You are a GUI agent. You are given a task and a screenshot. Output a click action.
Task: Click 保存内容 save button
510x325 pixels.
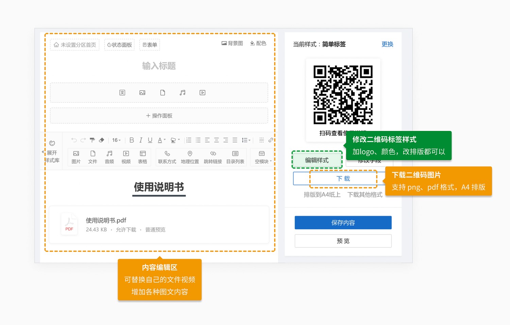[343, 223]
